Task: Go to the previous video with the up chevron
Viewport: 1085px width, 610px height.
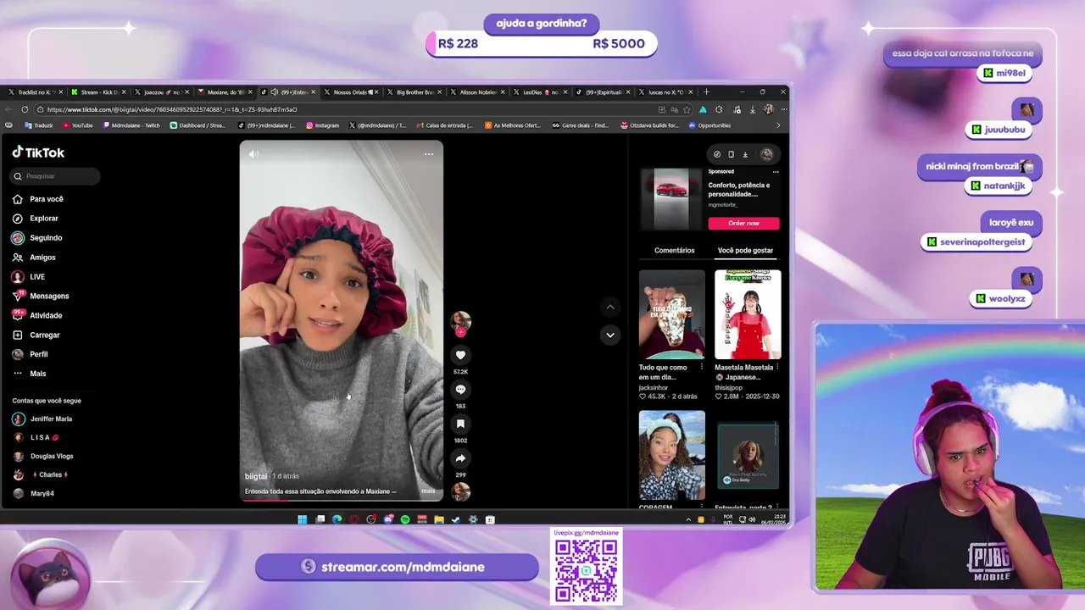Action: pos(609,307)
